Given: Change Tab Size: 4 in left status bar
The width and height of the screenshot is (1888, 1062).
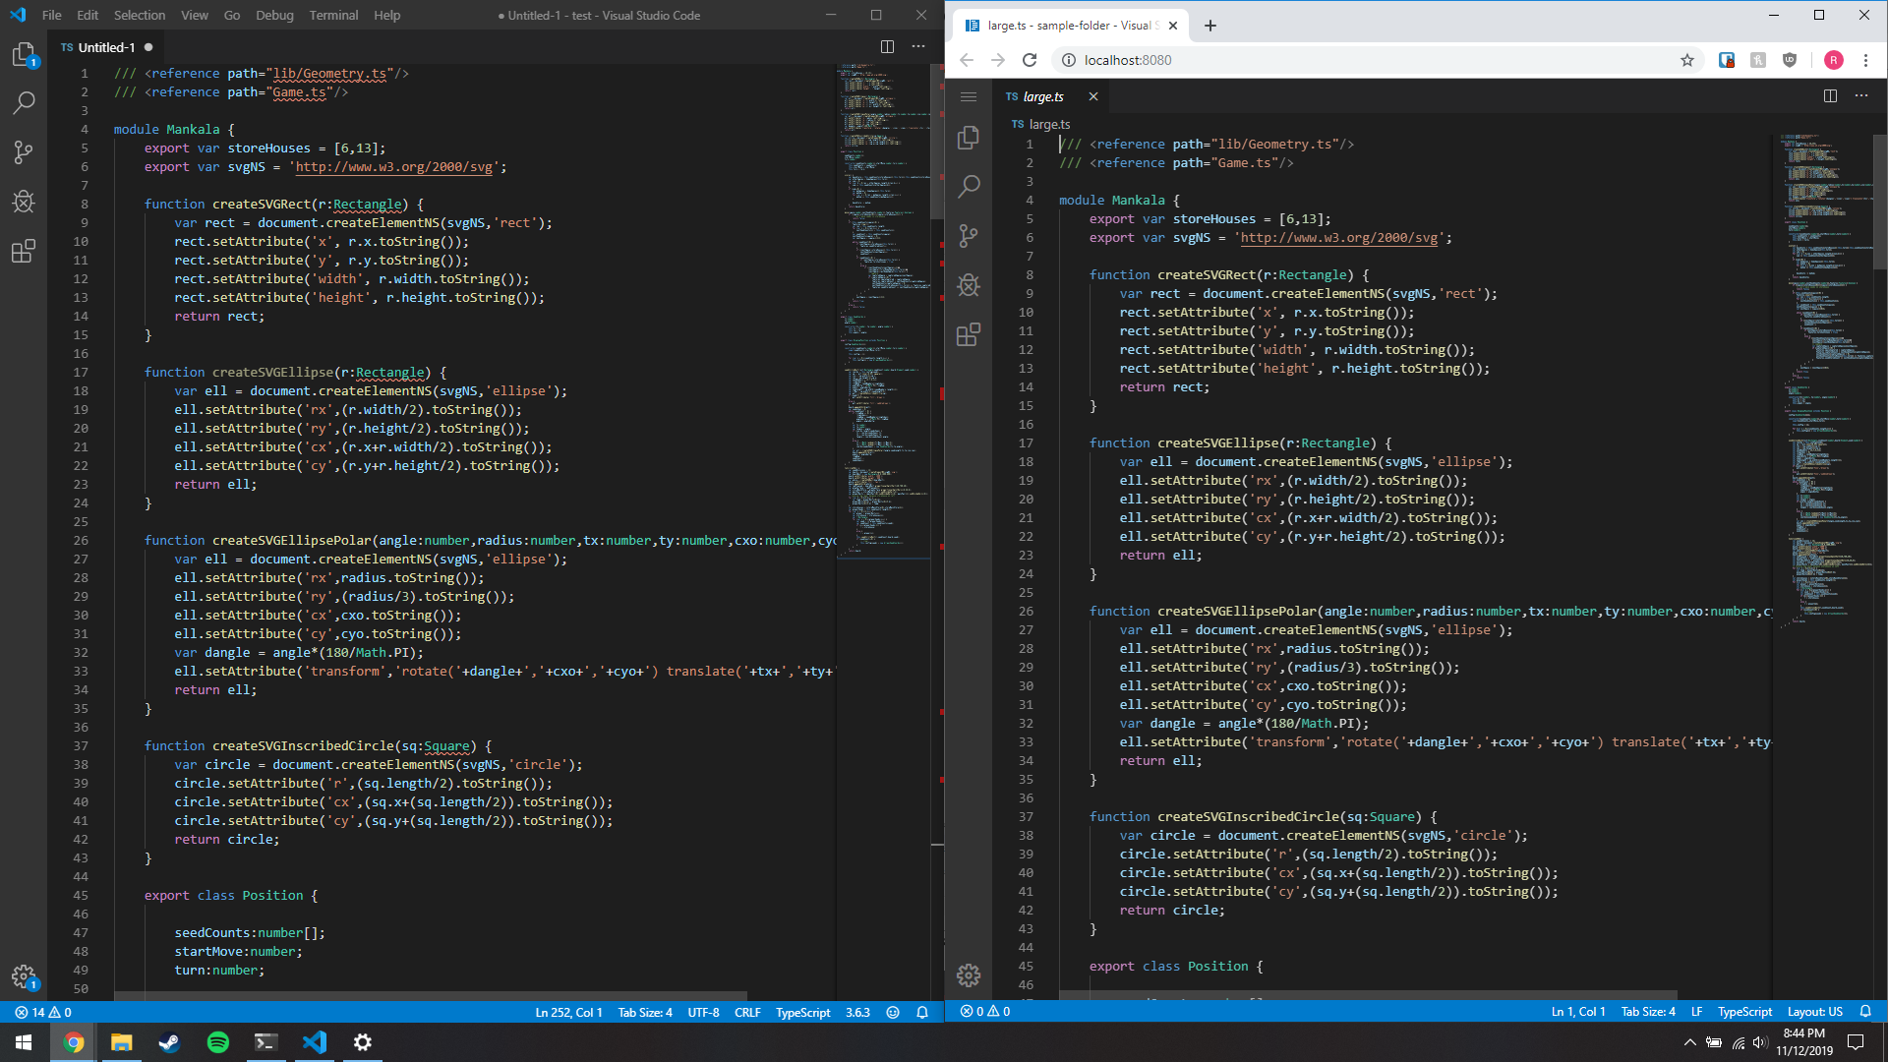Looking at the screenshot, I should click(645, 1012).
